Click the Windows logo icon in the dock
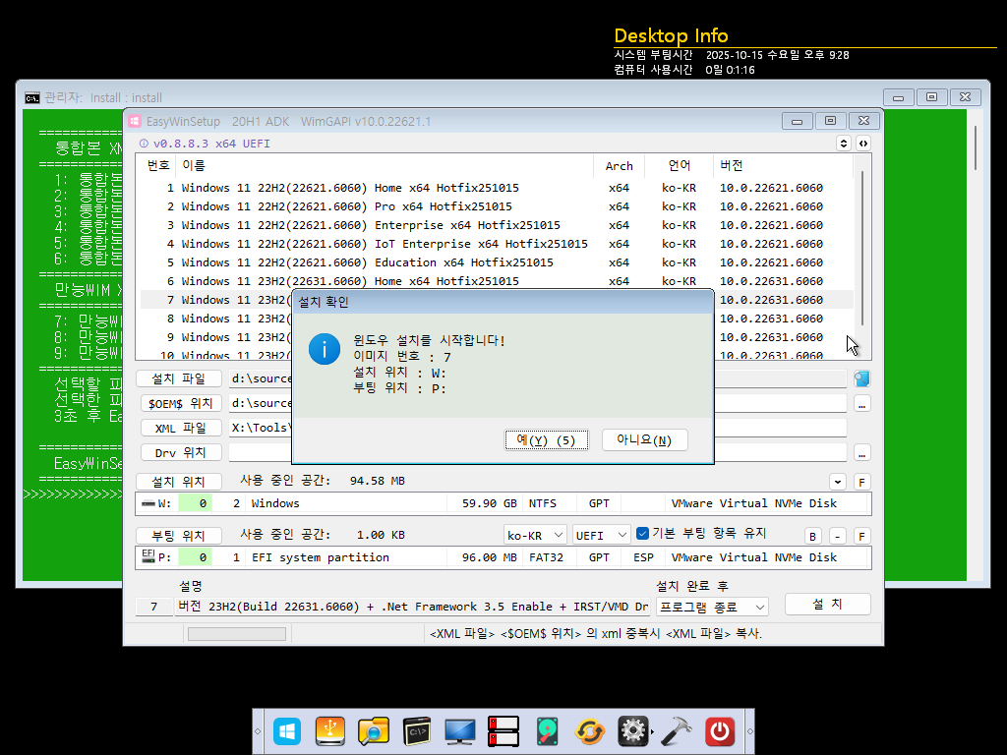 click(x=287, y=731)
